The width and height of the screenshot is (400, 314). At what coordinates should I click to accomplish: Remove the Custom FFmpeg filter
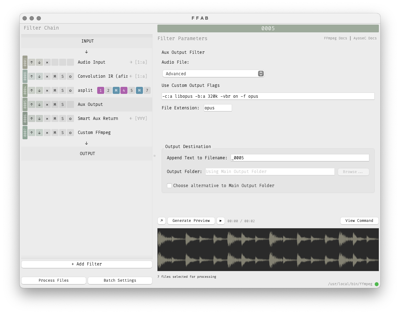(x=47, y=133)
